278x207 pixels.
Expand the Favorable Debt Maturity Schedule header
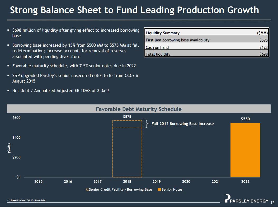click(139, 109)
